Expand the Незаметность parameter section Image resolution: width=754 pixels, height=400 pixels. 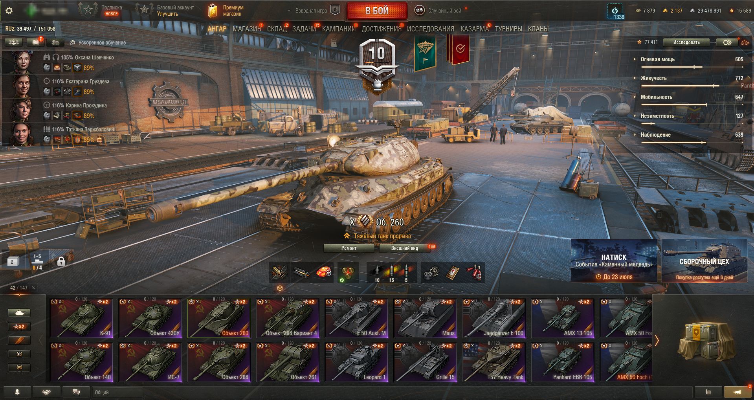tap(657, 116)
